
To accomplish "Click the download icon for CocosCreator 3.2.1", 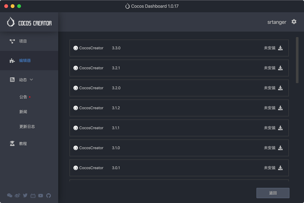I will (280, 68).
